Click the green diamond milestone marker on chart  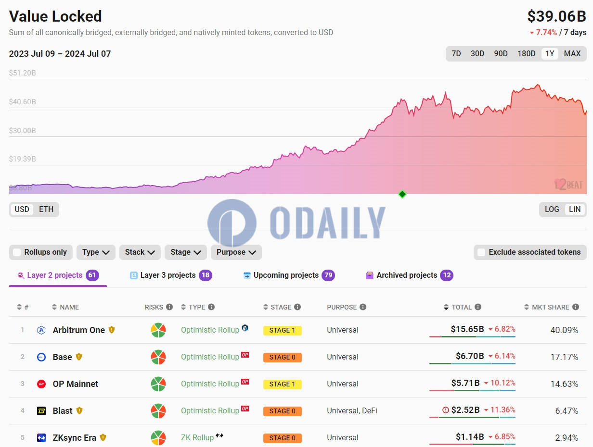[402, 194]
